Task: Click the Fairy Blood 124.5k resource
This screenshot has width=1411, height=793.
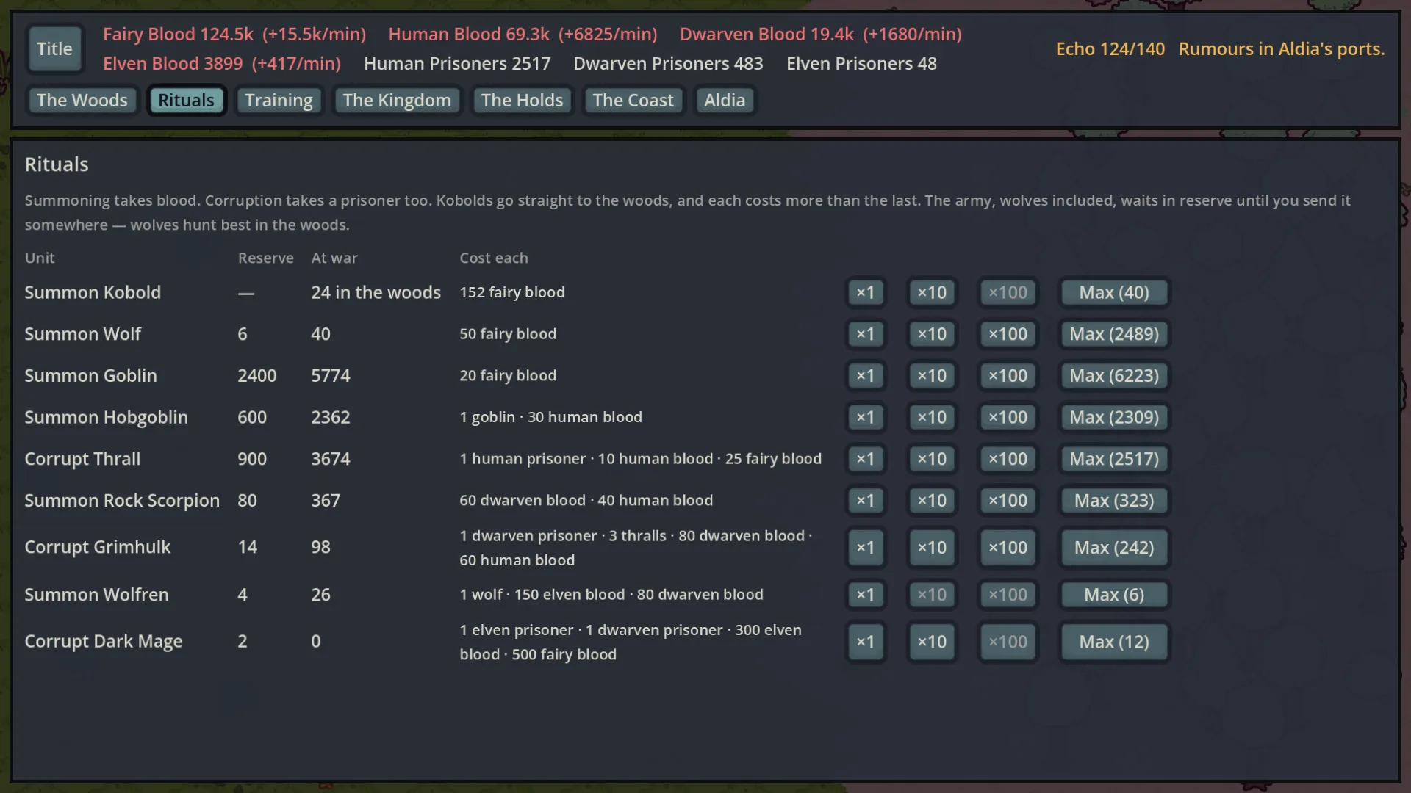Action: pyautogui.click(x=234, y=35)
